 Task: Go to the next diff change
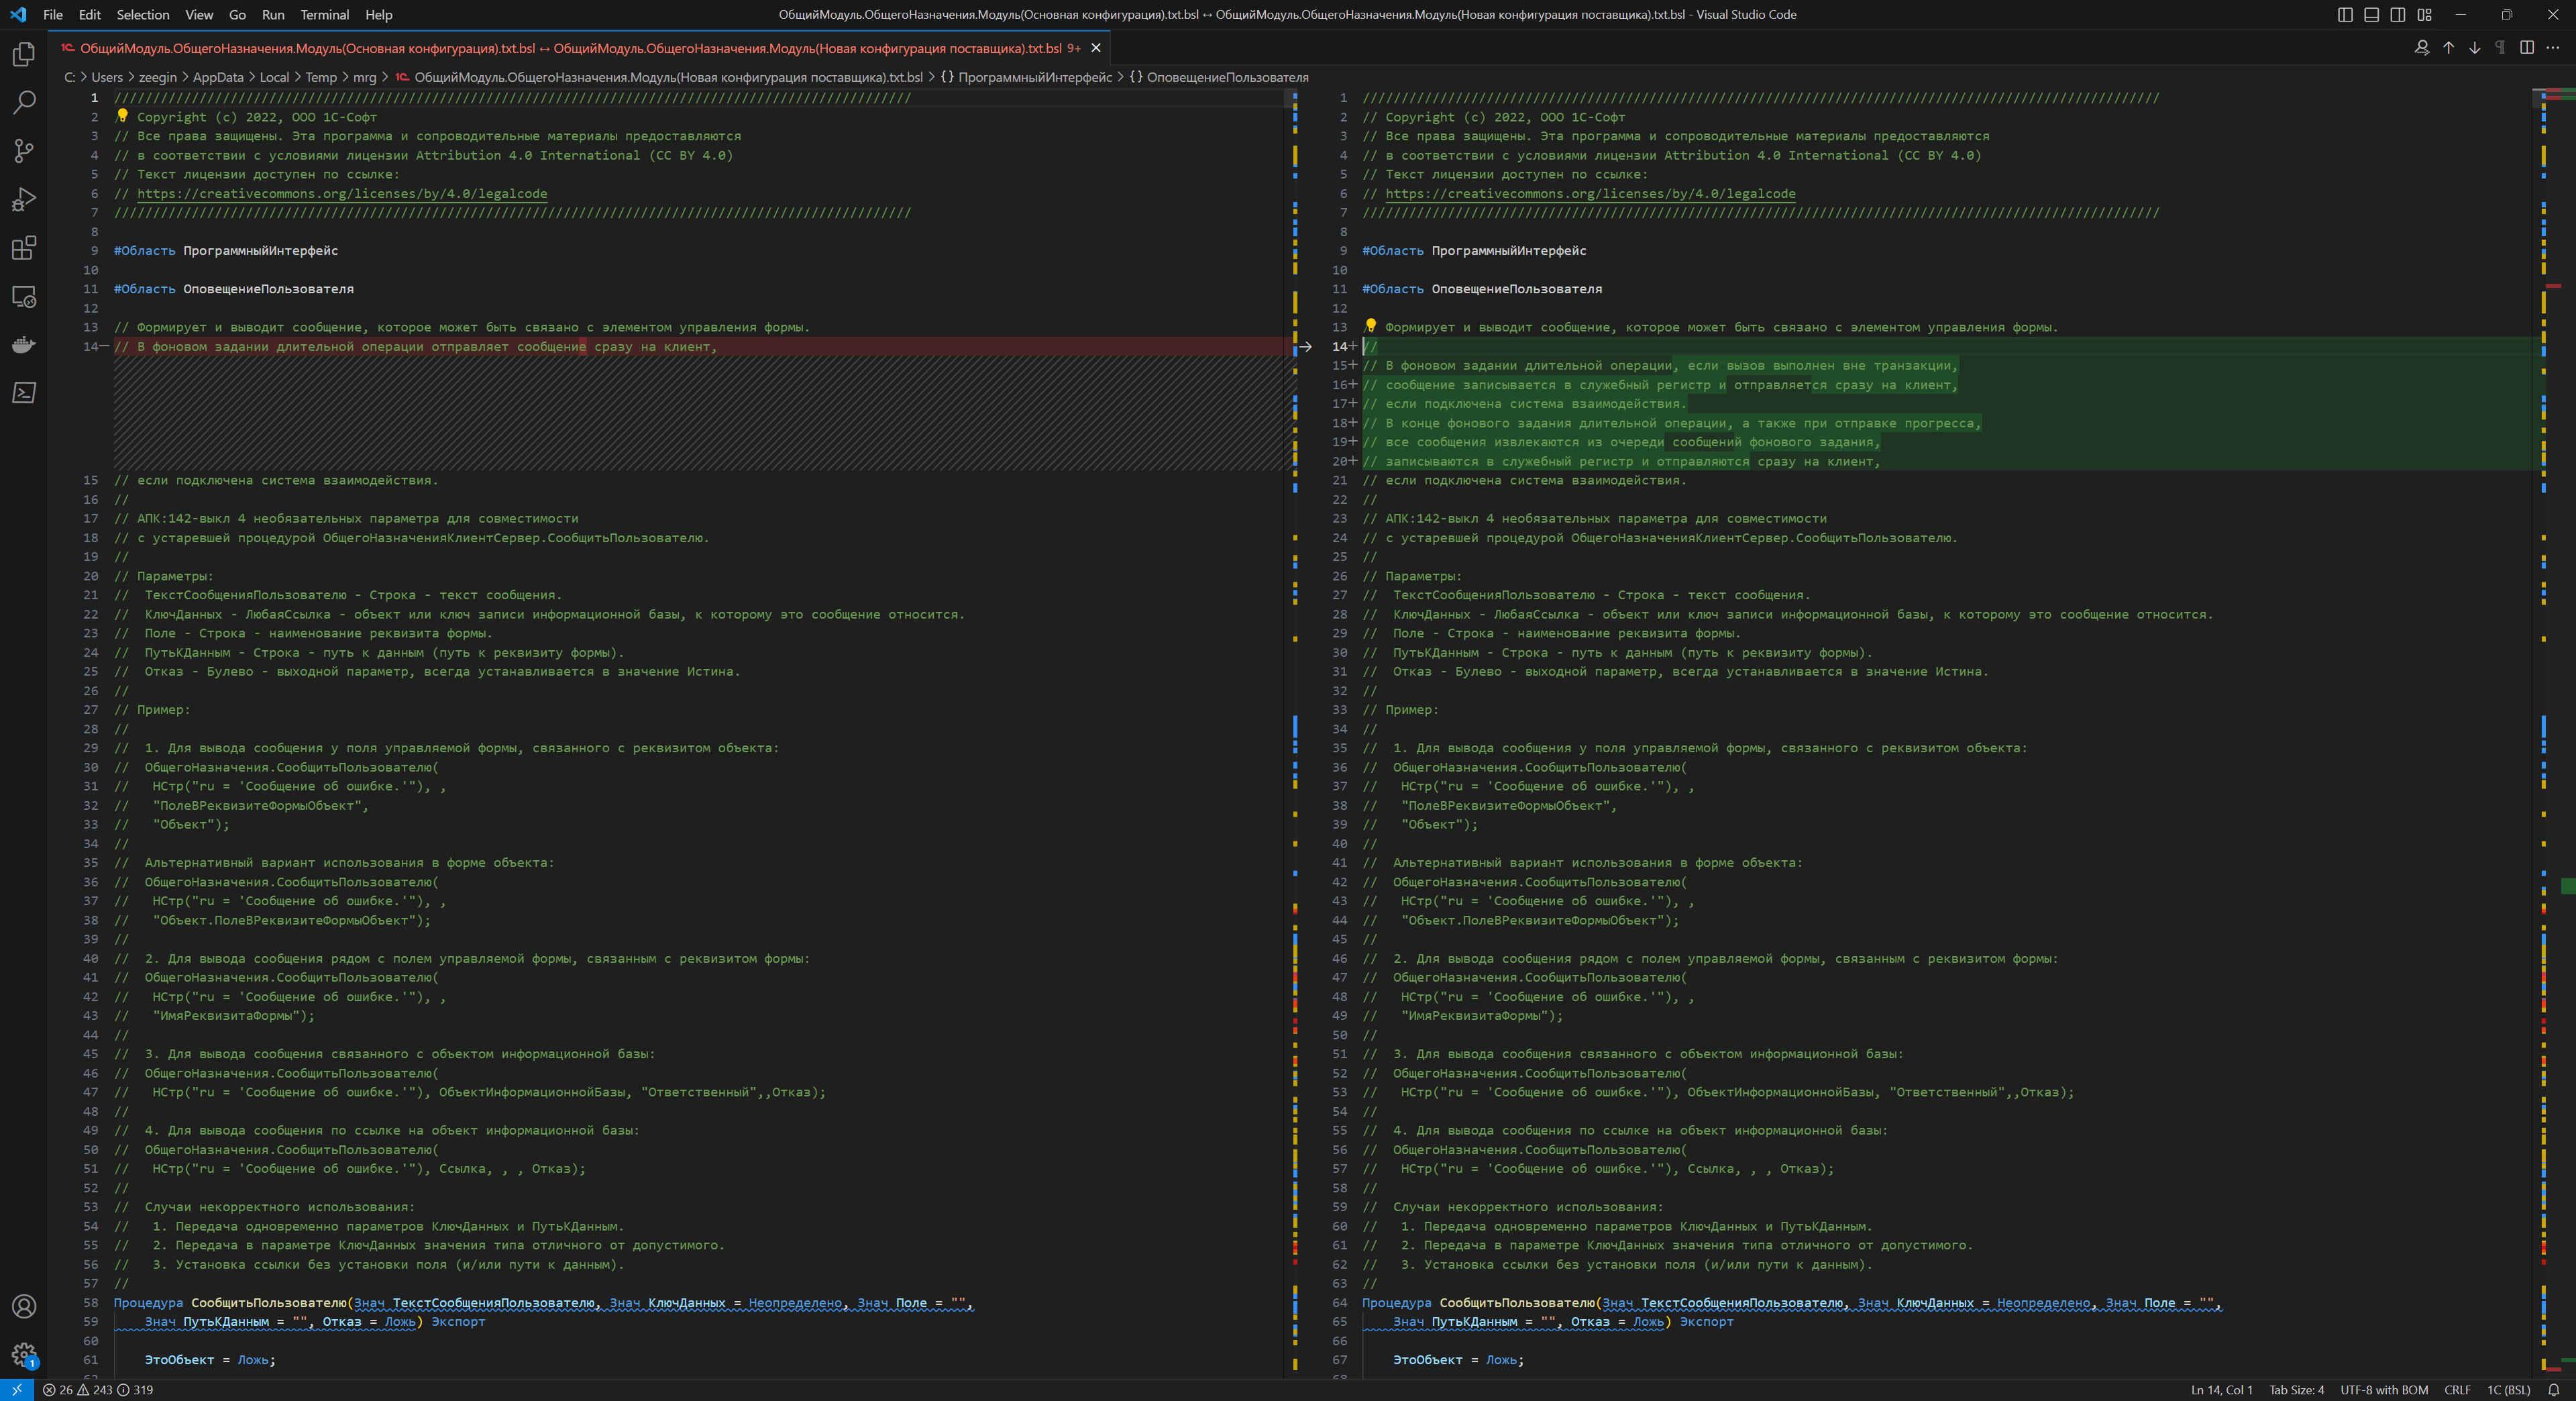click(x=2474, y=48)
